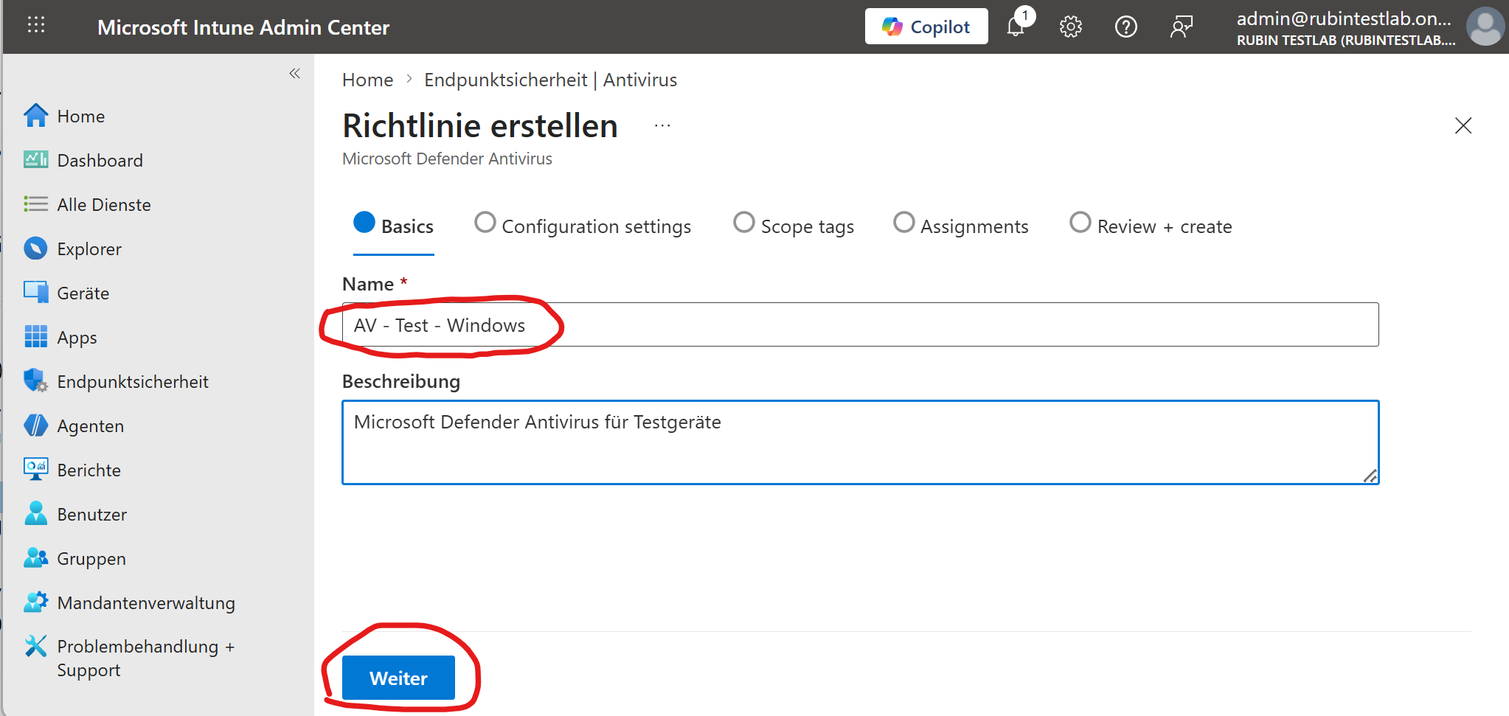This screenshot has height=716, width=1509.
Task: Click into the Name input field
Action: pyautogui.click(x=859, y=325)
